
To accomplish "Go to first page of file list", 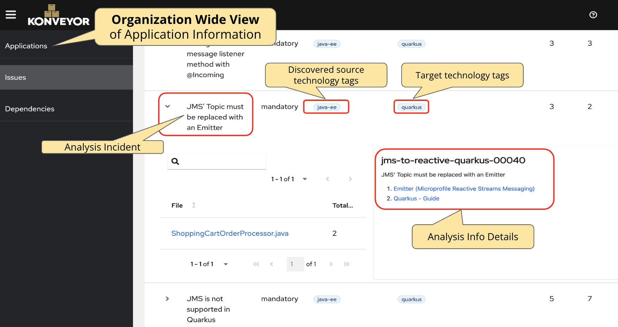I will pyautogui.click(x=256, y=264).
